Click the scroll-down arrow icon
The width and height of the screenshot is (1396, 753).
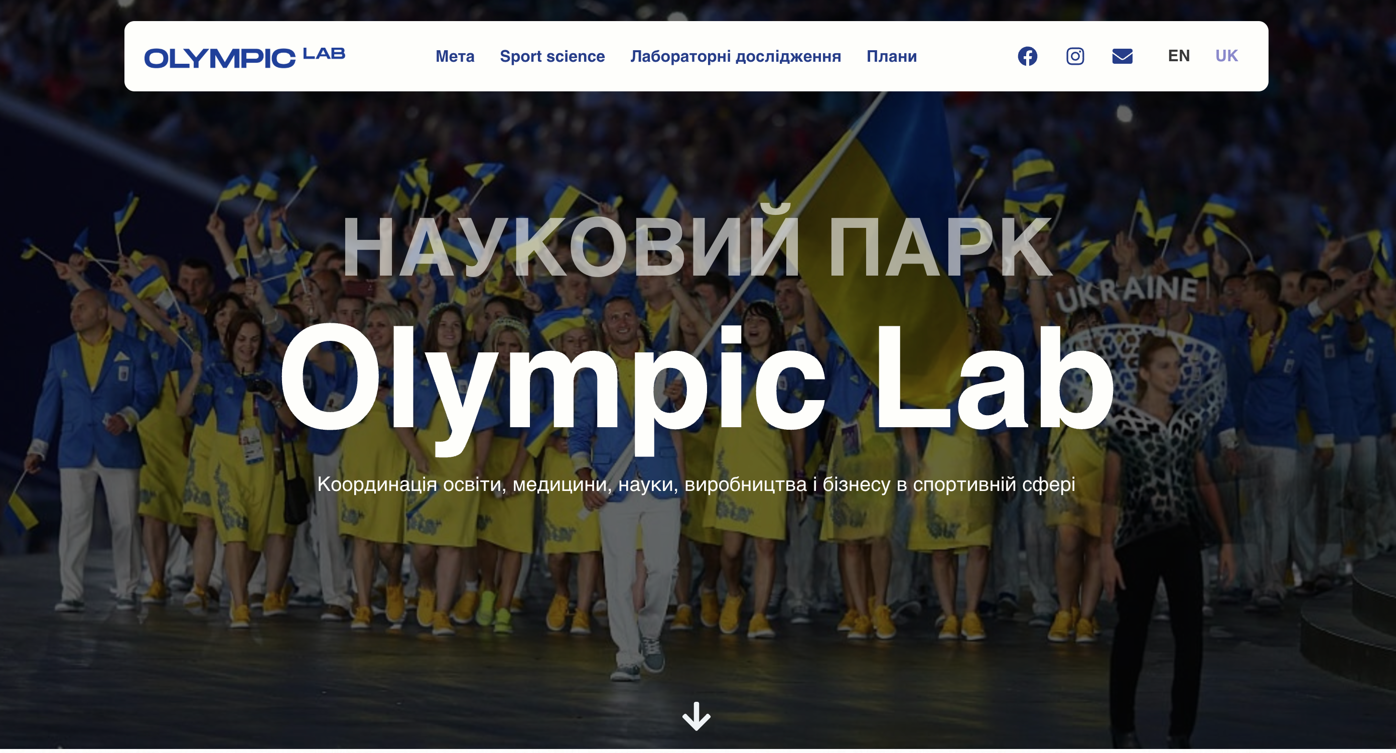(696, 715)
